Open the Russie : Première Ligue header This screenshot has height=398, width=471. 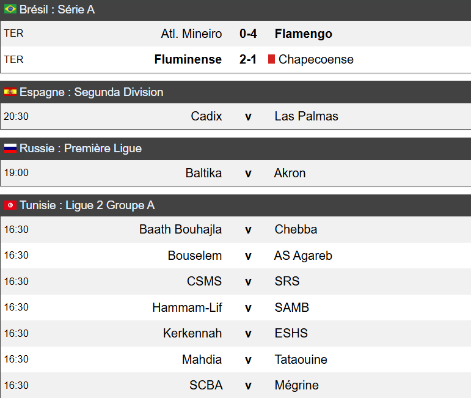click(x=80, y=149)
